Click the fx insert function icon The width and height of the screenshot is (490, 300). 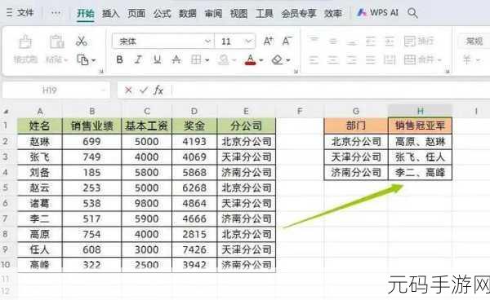tap(158, 90)
